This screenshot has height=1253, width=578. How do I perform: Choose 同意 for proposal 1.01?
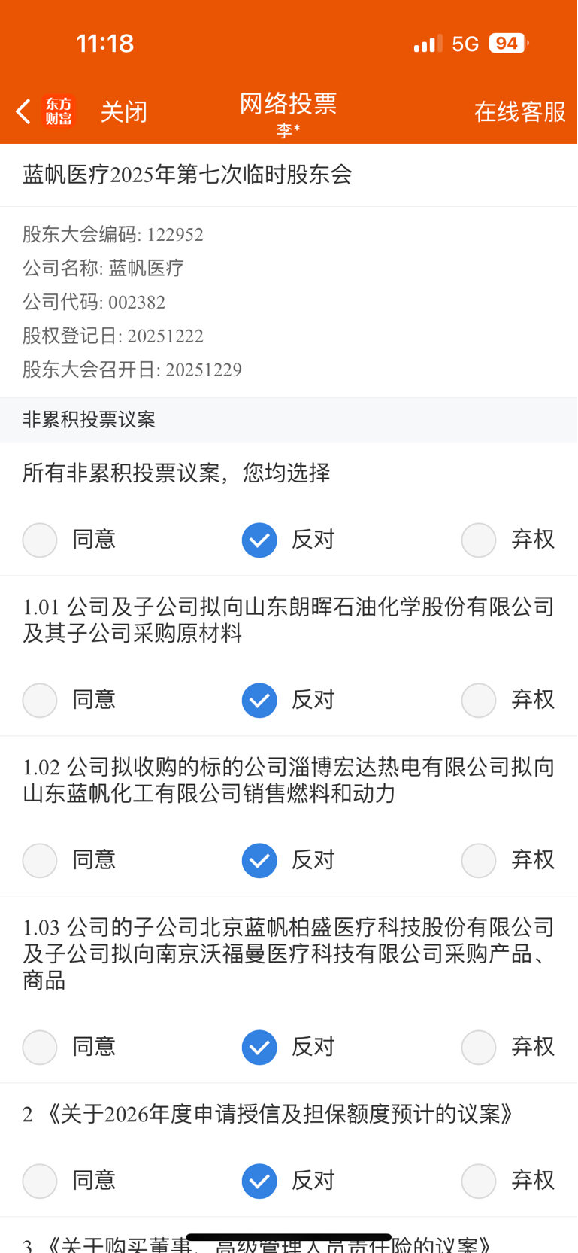click(40, 700)
